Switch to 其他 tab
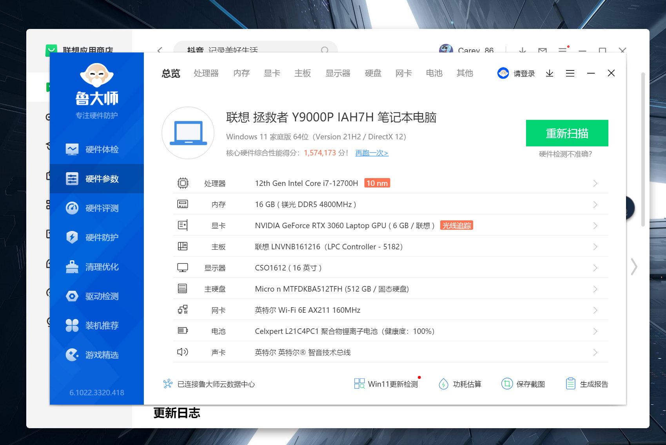The image size is (666, 445). 465,73
